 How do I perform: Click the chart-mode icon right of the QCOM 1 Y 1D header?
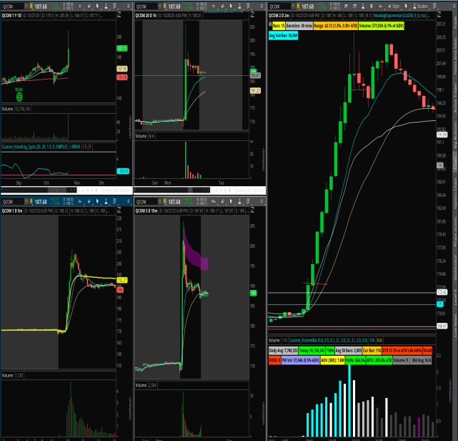[x=119, y=14]
